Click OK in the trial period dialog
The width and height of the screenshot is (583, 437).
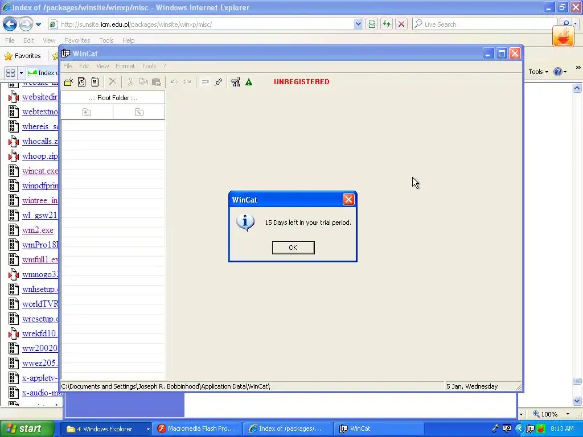293,248
